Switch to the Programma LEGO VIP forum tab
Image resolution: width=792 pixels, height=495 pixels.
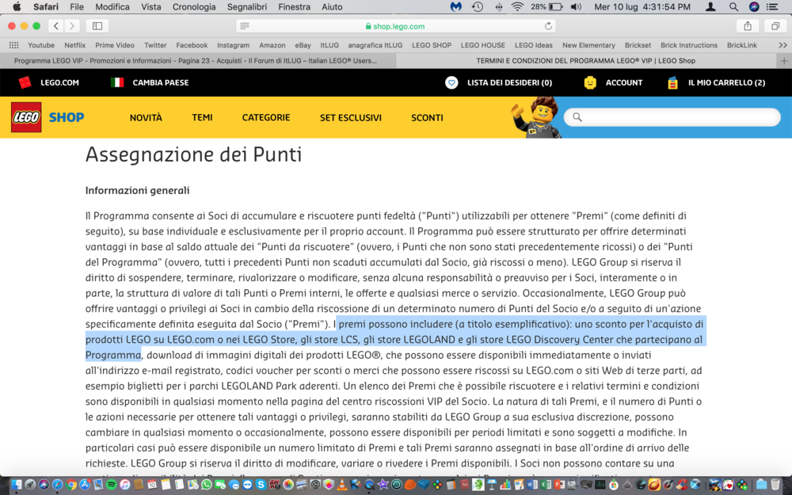[x=196, y=61]
